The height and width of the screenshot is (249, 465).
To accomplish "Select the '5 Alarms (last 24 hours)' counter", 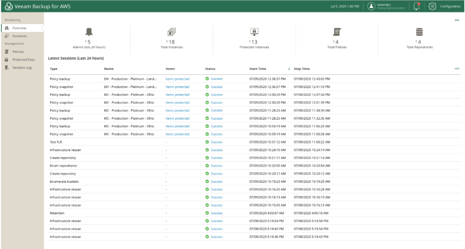I will 89,44.
